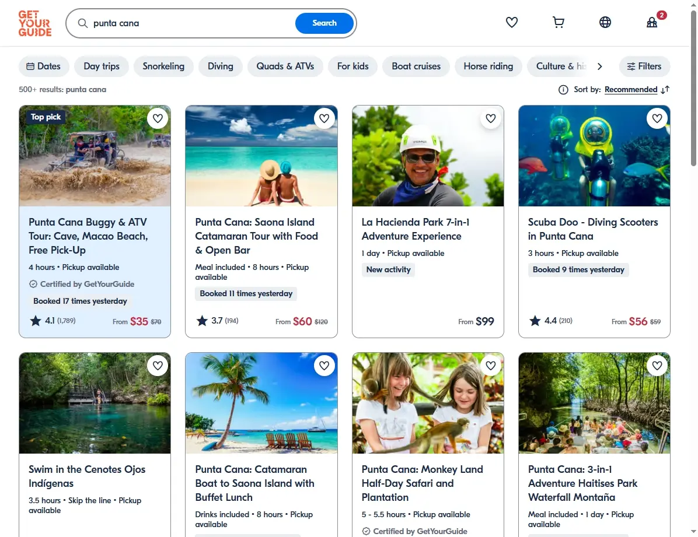Favorite the Cenotes Ojos Indígenas card

(158, 366)
